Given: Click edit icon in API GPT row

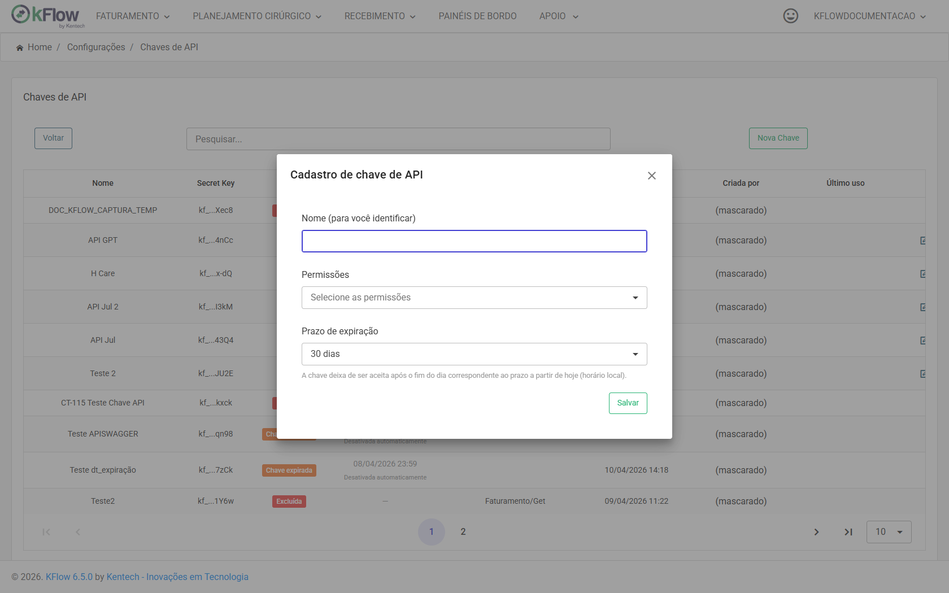Looking at the screenshot, I should point(923,241).
